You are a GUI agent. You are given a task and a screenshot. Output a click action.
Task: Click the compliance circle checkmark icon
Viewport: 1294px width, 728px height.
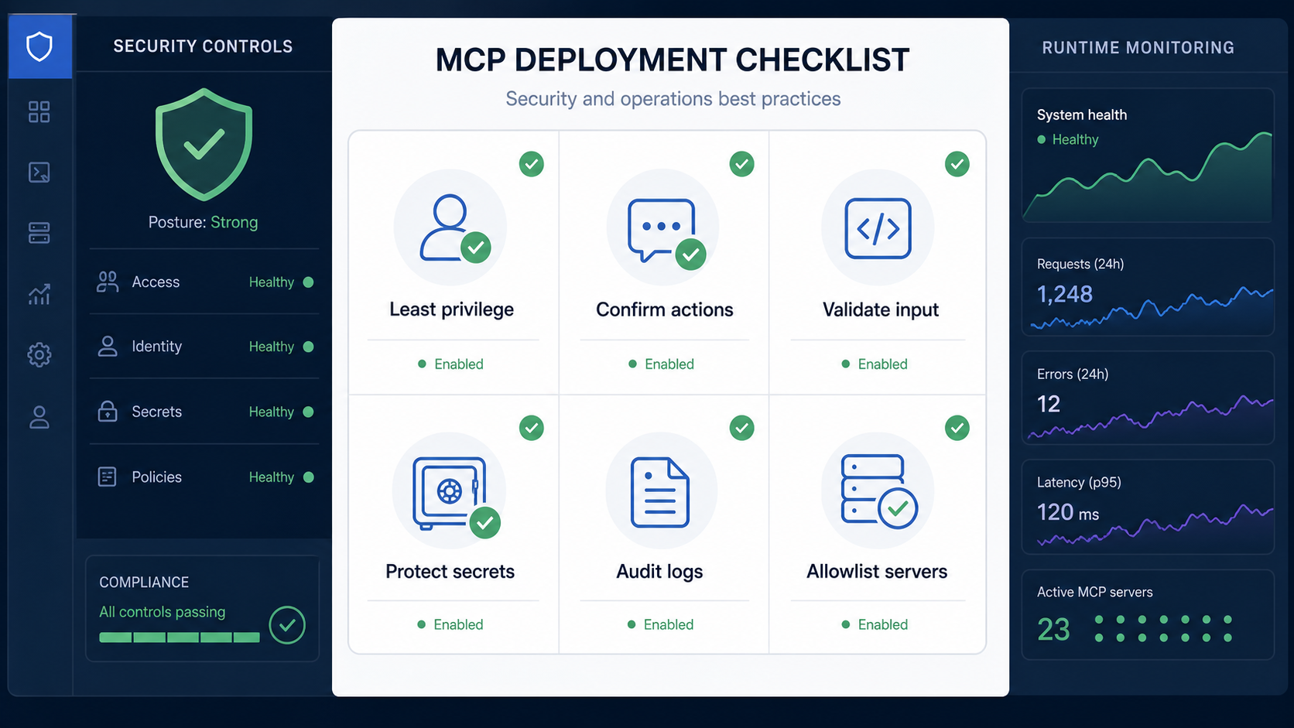pyautogui.click(x=287, y=625)
